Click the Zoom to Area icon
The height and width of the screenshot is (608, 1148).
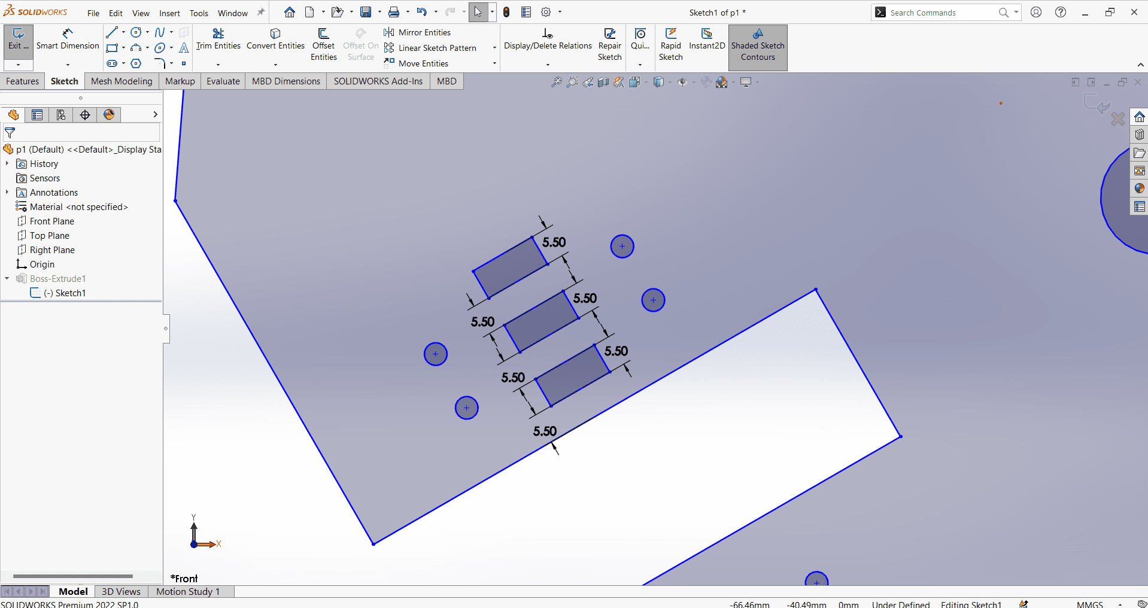coord(572,82)
